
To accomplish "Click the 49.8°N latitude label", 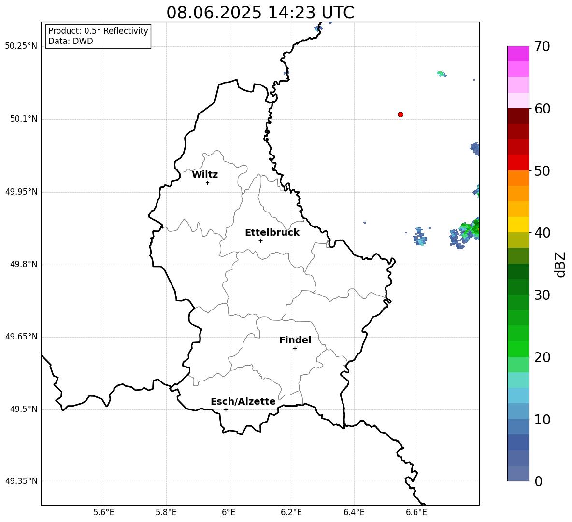I will [x=23, y=264].
